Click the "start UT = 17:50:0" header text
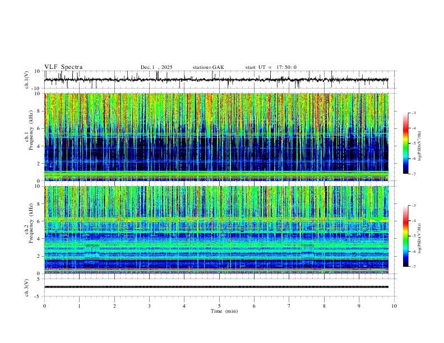Image resolution: width=444 pixels, height=343 pixels. (x=271, y=67)
